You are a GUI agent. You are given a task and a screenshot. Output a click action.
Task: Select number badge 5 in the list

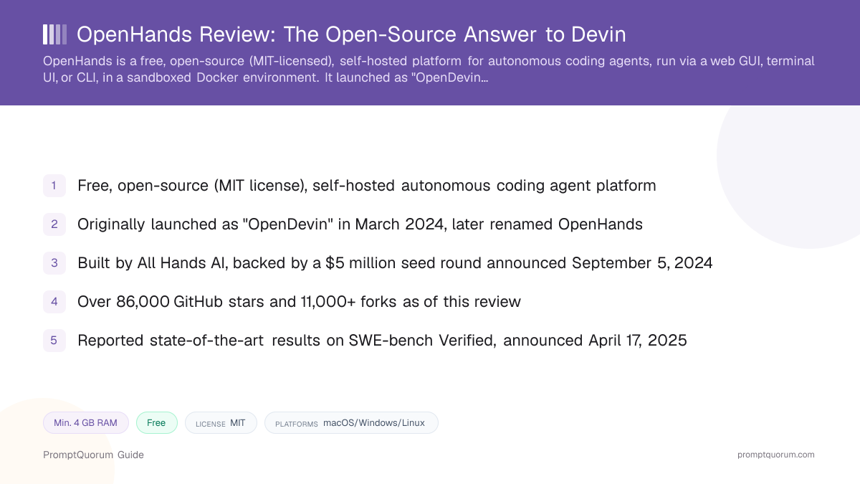tap(54, 341)
